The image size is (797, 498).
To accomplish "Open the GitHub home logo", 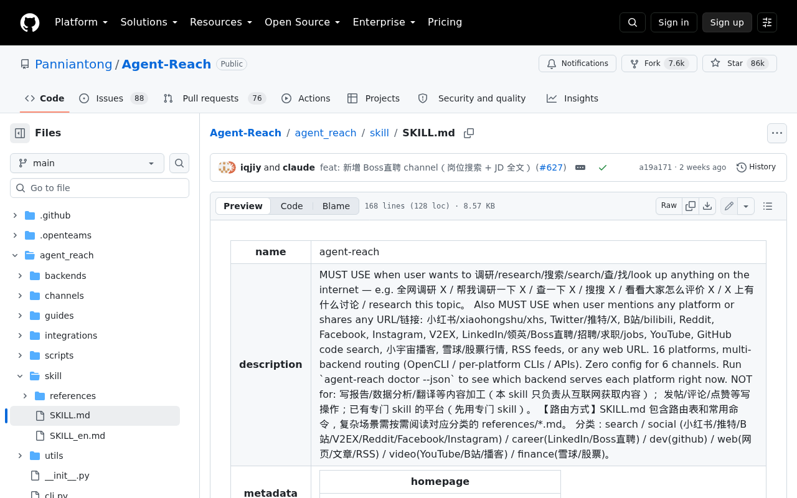I will click(30, 22).
